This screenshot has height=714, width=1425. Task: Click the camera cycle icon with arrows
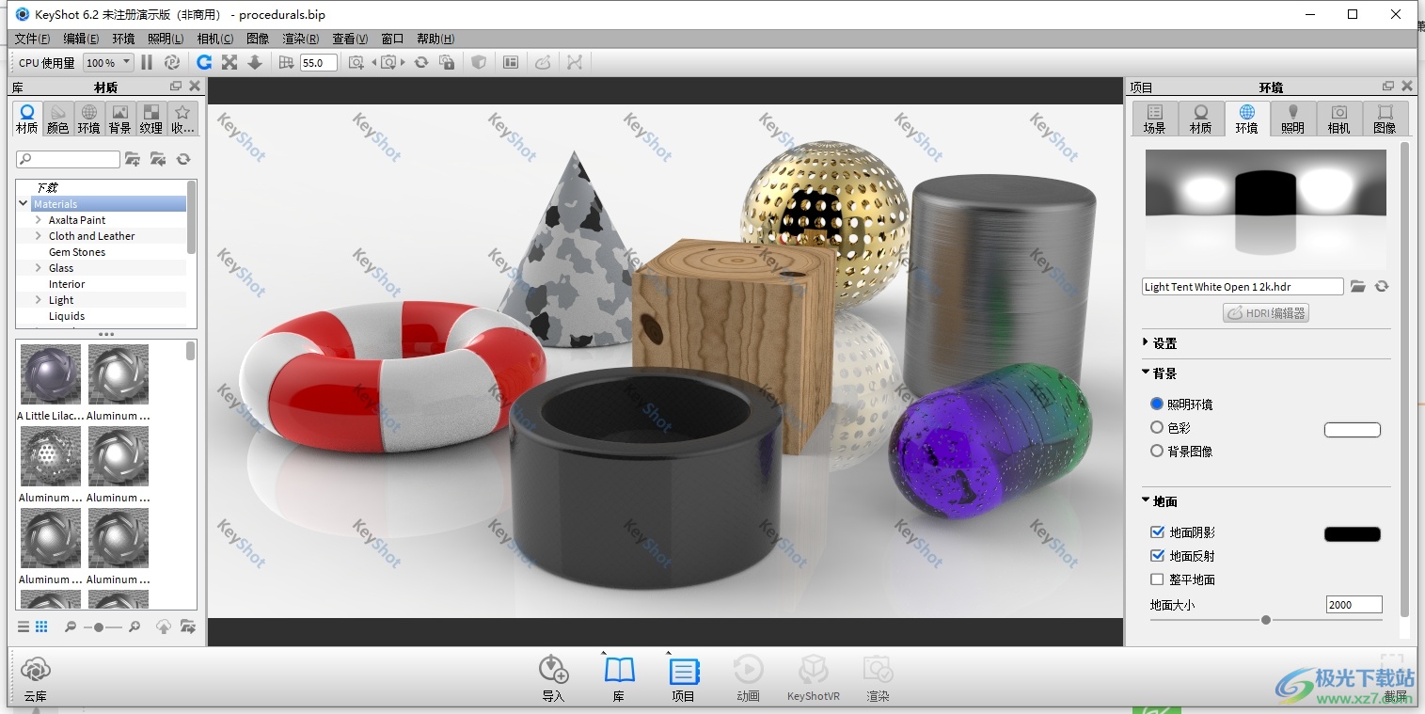tap(388, 62)
